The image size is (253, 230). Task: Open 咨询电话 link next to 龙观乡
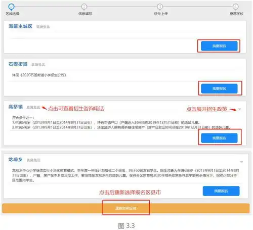(33, 160)
